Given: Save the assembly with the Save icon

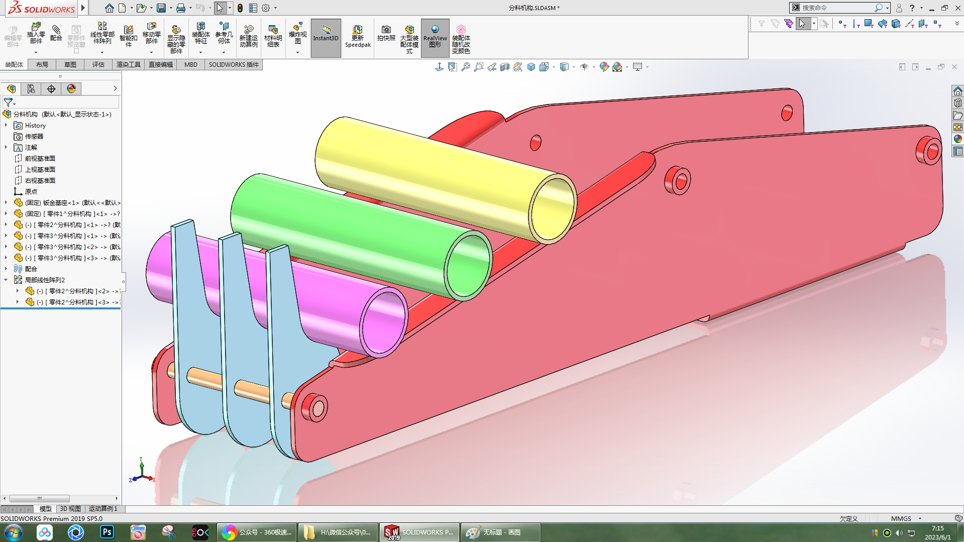Looking at the screenshot, I should [x=161, y=8].
